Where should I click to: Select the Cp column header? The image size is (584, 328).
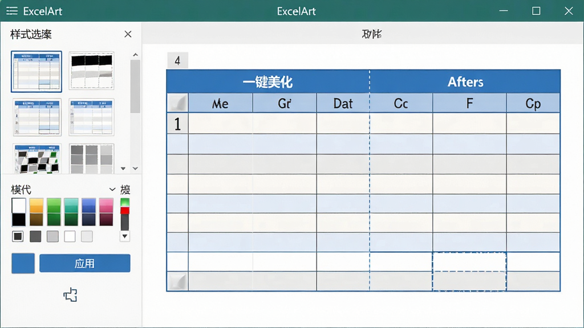(533, 103)
